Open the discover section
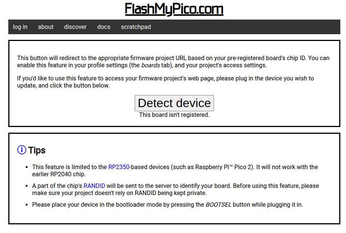The image size is (346, 233). (75, 27)
